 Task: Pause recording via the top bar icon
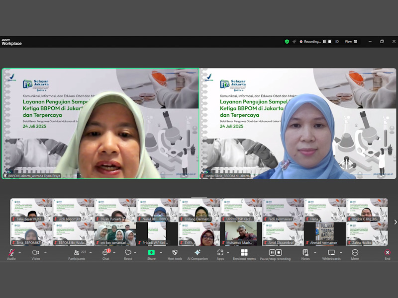click(324, 42)
